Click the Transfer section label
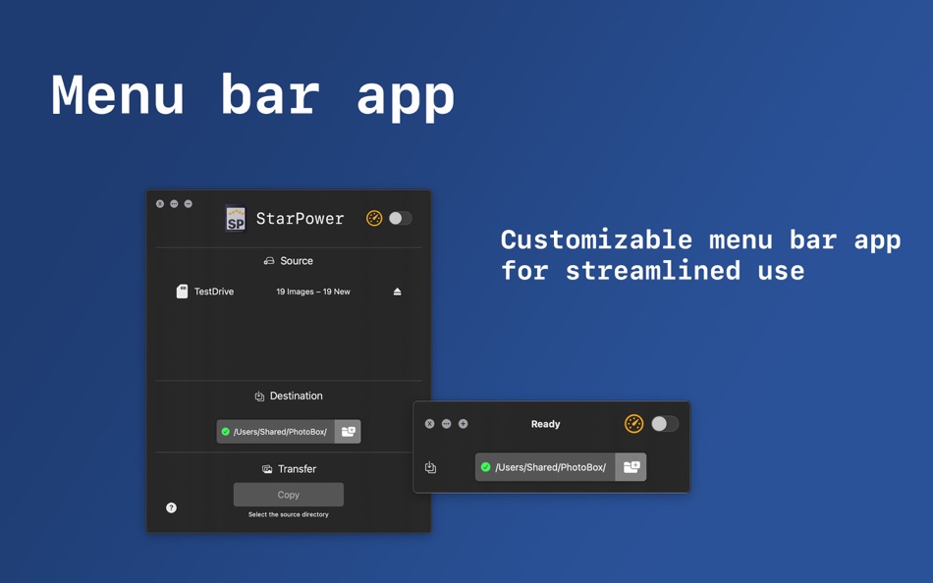The image size is (933, 583). [x=297, y=469]
